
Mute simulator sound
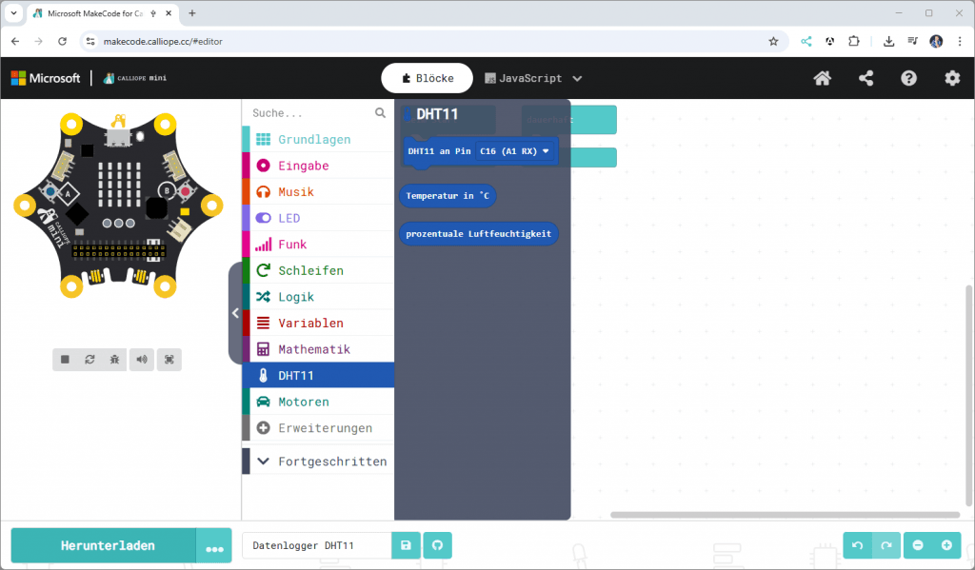coord(141,359)
